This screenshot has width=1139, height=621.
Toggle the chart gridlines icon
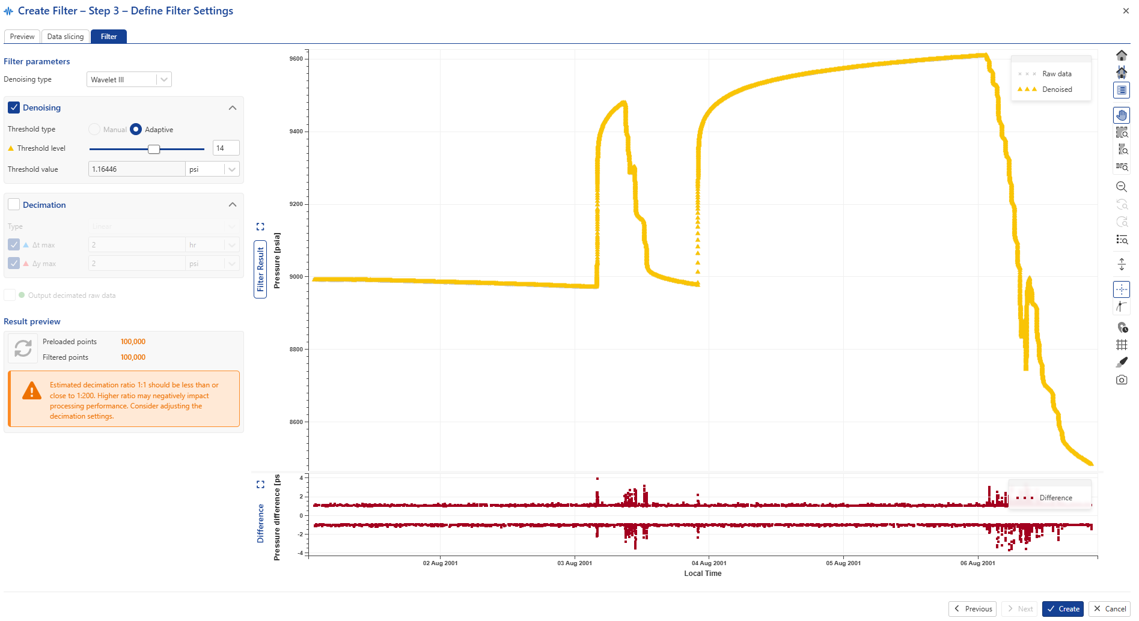(1122, 345)
